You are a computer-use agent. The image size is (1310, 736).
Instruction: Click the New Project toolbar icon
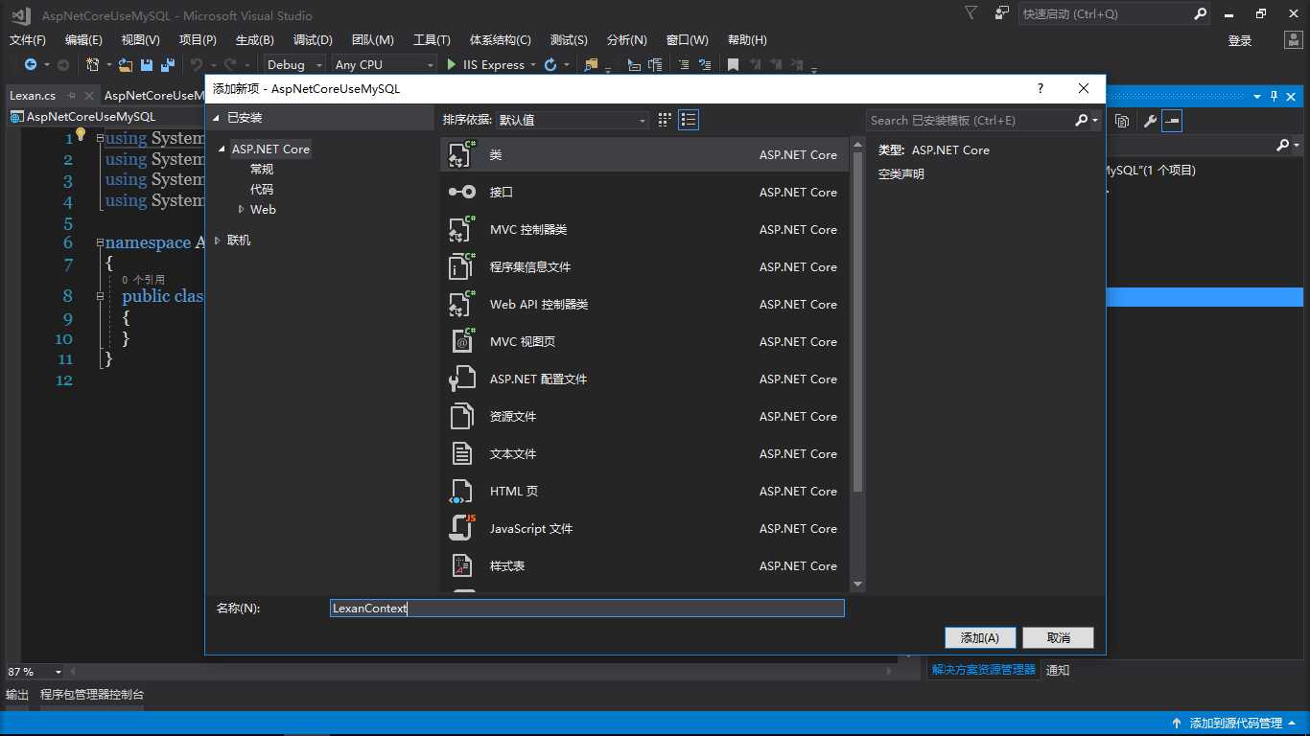(x=92, y=64)
